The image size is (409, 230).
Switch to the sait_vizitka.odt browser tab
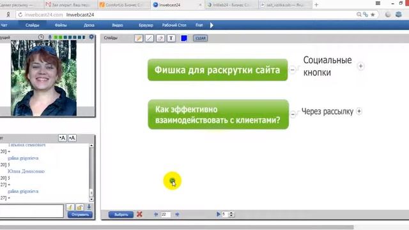click(286, 4)
